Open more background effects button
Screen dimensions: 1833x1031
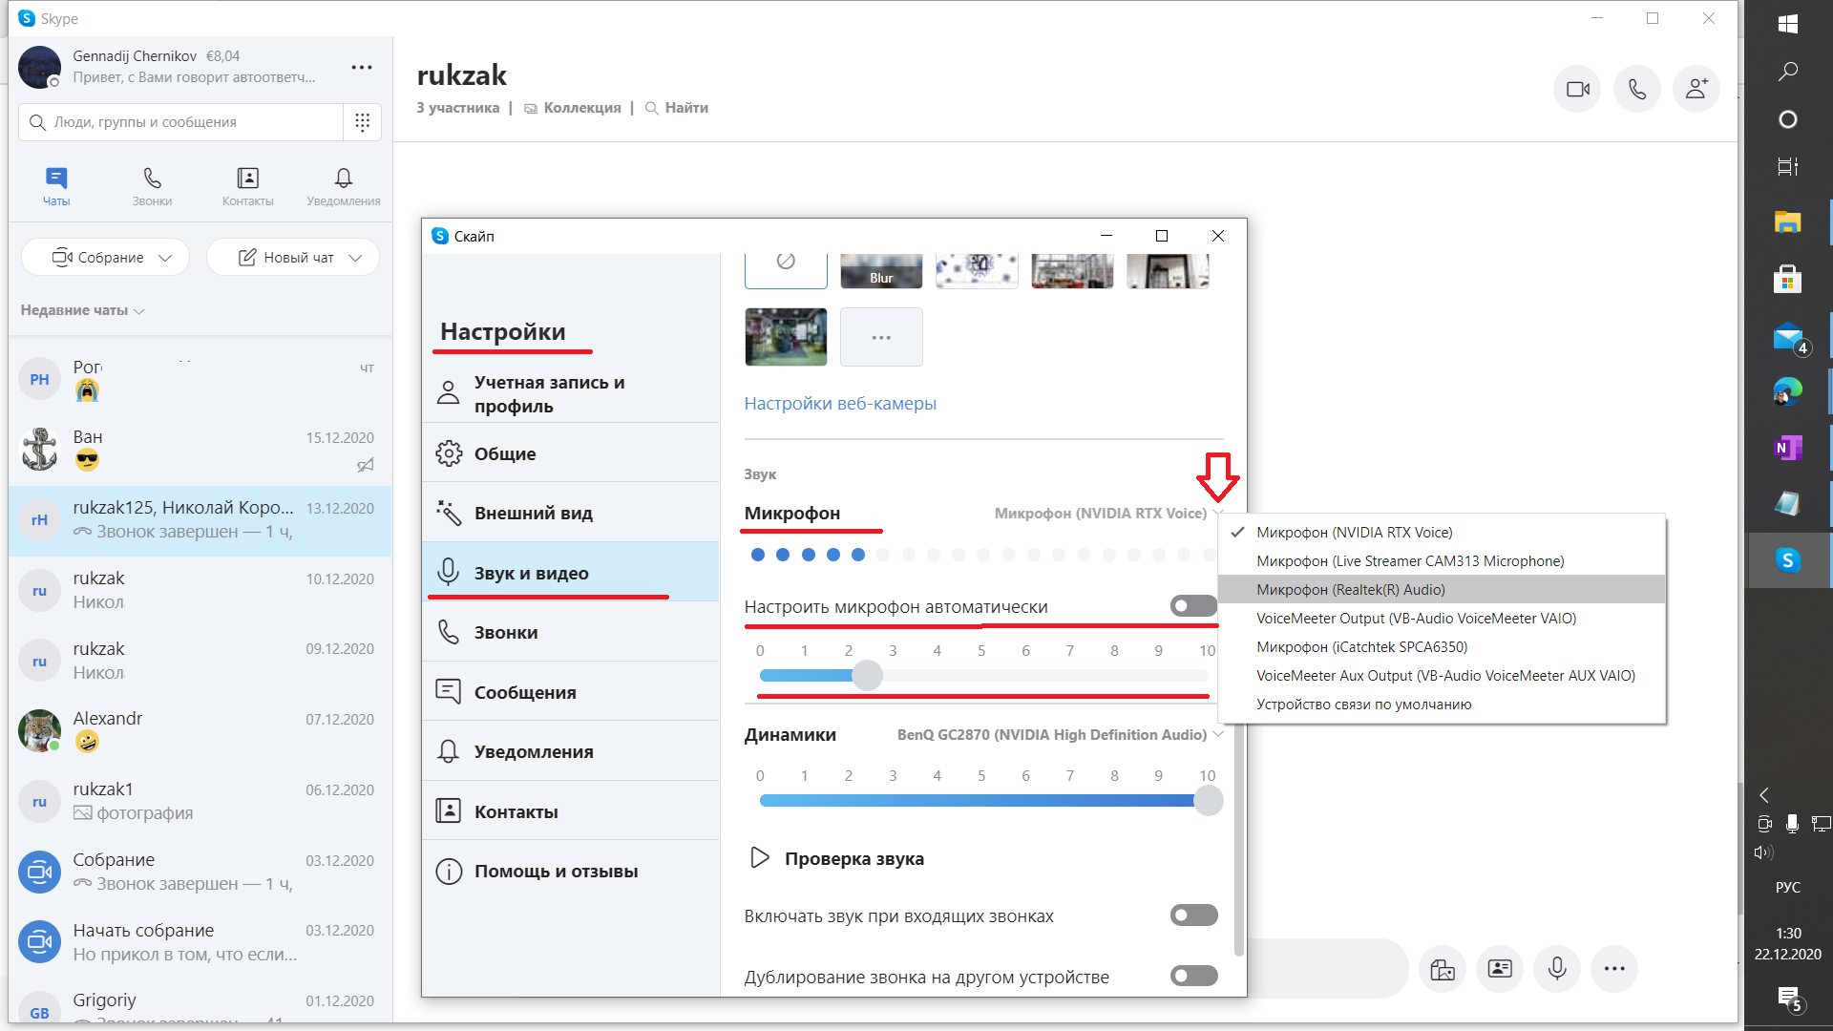881,337
